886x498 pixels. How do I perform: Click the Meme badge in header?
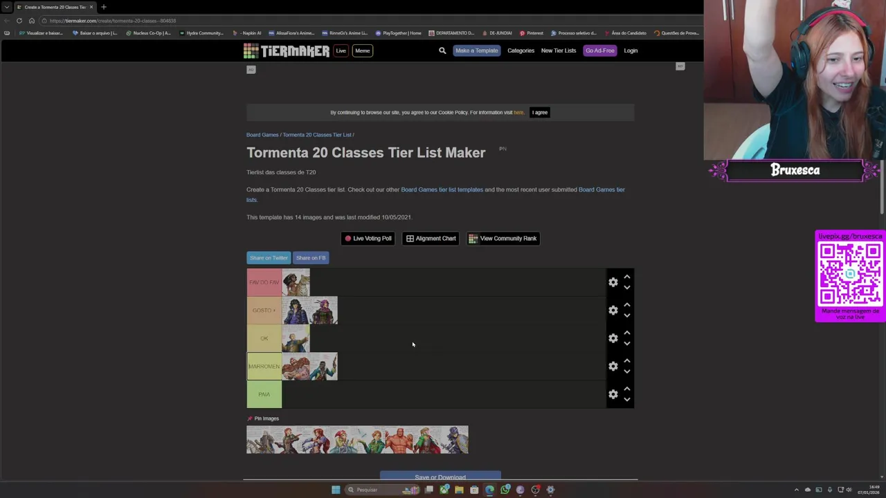[x=362, y=50]
